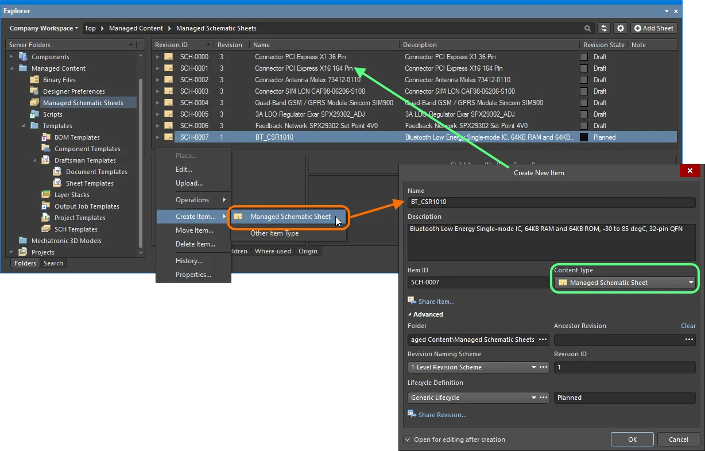Click the Mechatronic 3D Models icon
The width and height of the screenshot is (705, 451).
[x=23, y=240]
